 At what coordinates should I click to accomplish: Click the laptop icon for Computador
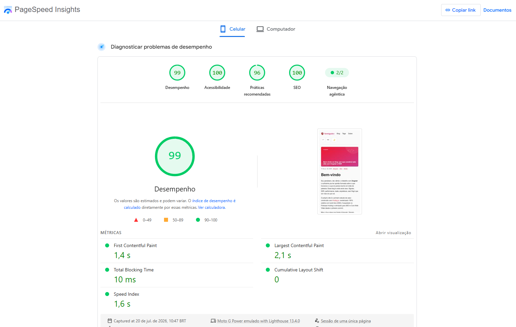coord(260,29)
